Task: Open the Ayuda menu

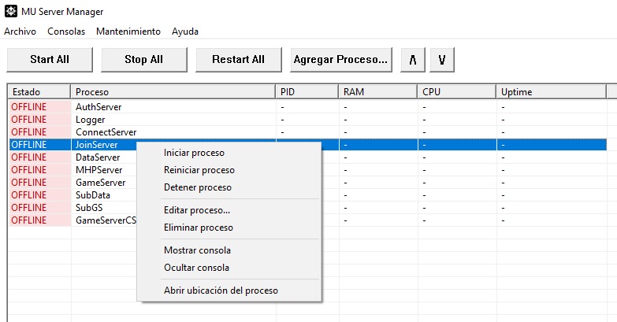Action: [x=185, y=31]
